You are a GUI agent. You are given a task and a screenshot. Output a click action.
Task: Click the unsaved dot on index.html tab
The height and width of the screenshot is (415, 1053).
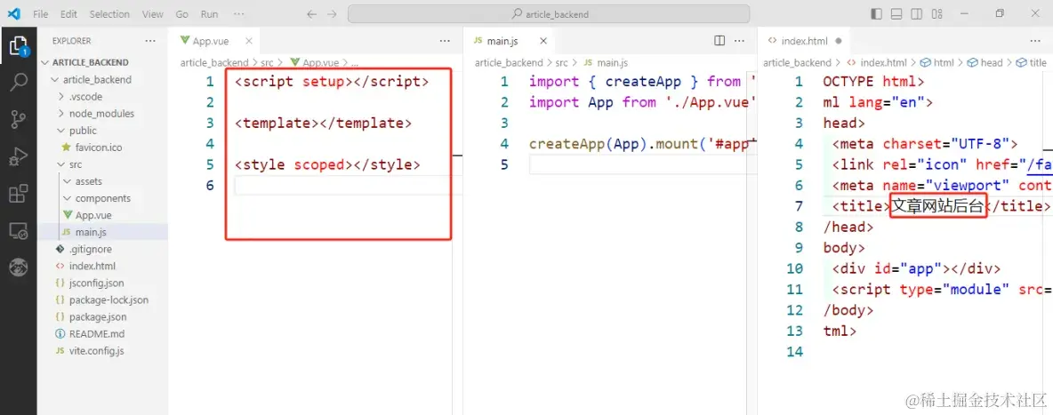tap(838, 41)
